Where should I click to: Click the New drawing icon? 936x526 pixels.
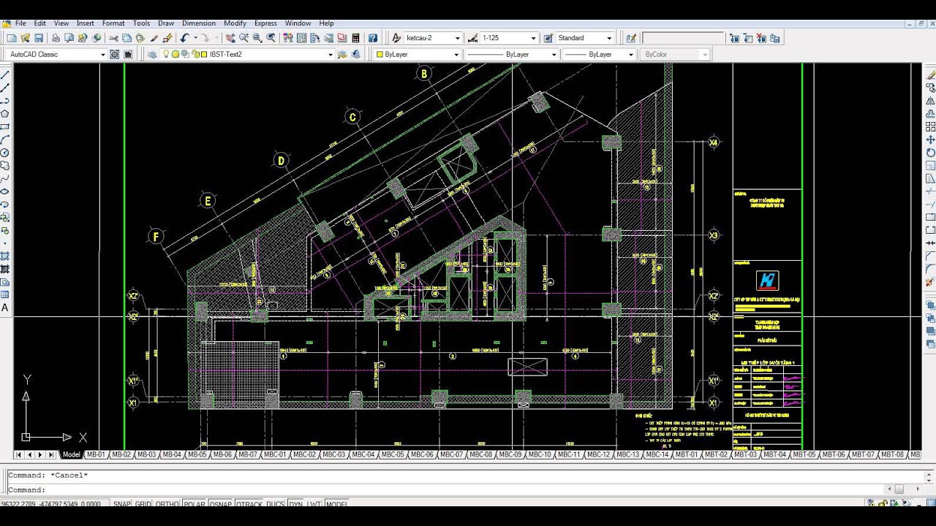(x=12, y=38)
